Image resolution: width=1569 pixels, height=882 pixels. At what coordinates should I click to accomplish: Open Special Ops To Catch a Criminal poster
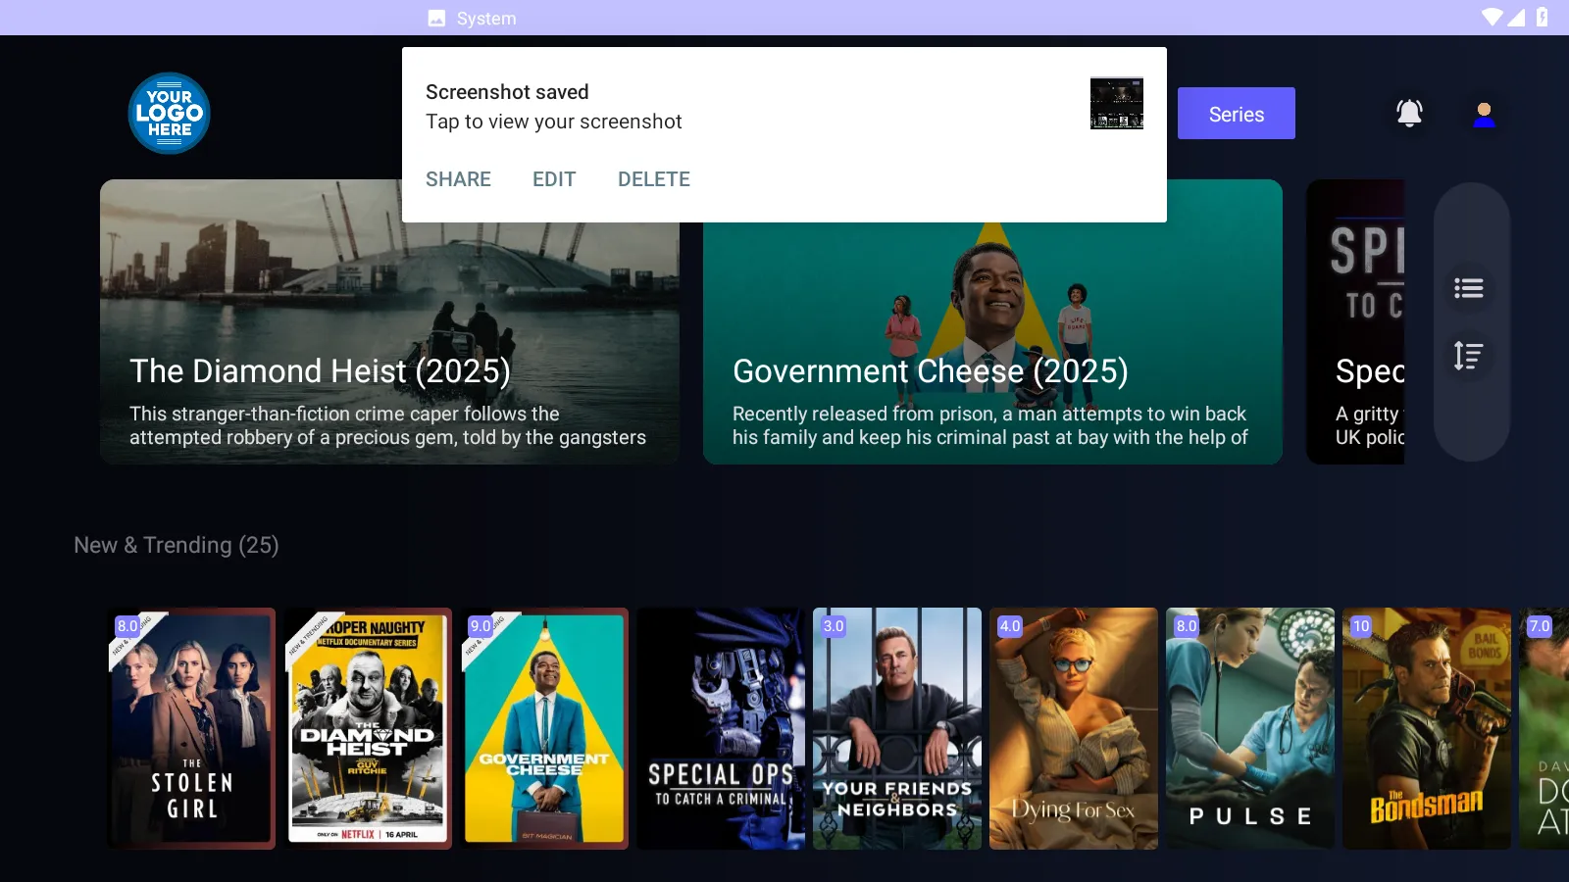721,728
